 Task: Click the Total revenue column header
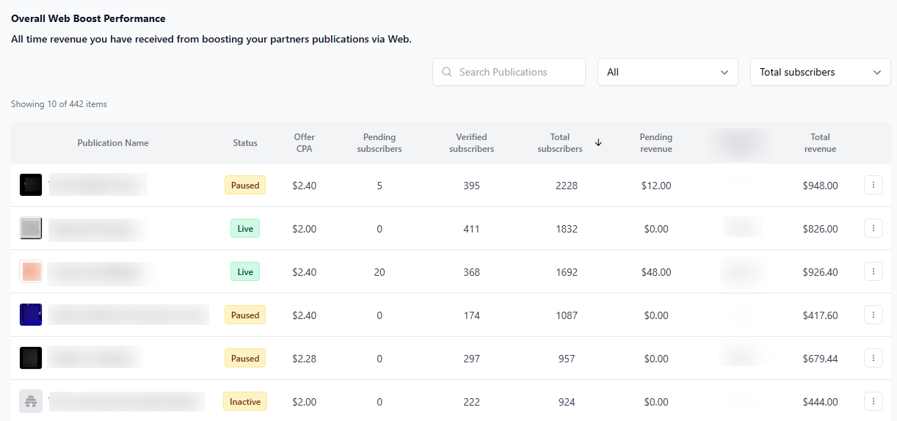click(820, 143)
